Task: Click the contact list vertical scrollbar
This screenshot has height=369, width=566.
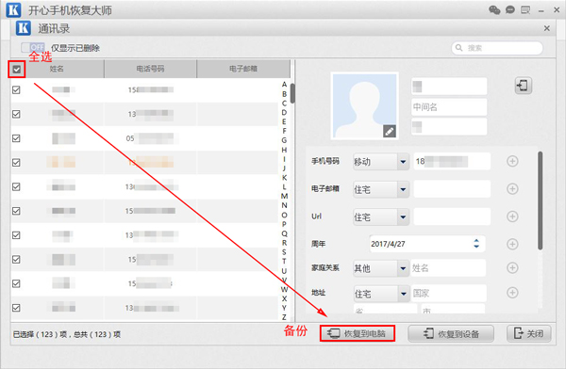Action: point(292,93)
